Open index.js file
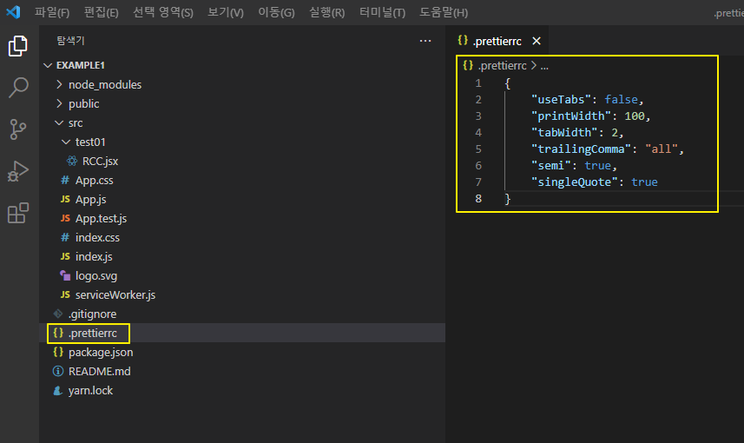This screenshot has height=443, width=744. pos(242,256)
